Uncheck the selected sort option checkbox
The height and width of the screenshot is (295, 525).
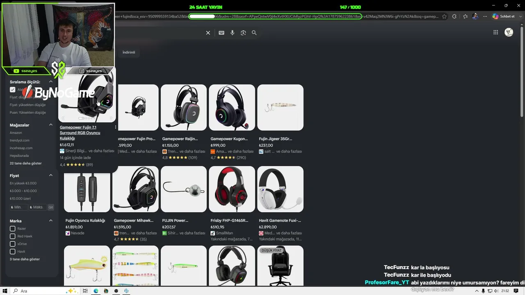pos(13,90)
